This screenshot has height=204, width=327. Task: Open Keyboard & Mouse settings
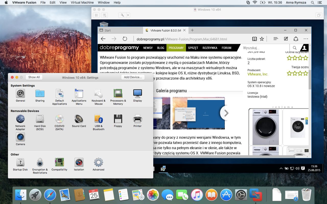coord(99,94)
